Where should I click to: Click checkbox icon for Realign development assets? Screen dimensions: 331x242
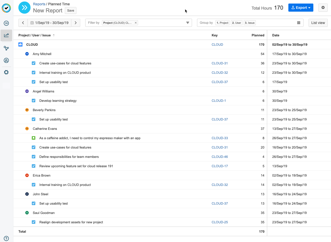(34, 222)
